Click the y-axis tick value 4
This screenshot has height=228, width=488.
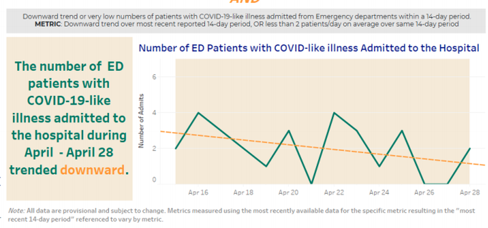click(155, 113)
